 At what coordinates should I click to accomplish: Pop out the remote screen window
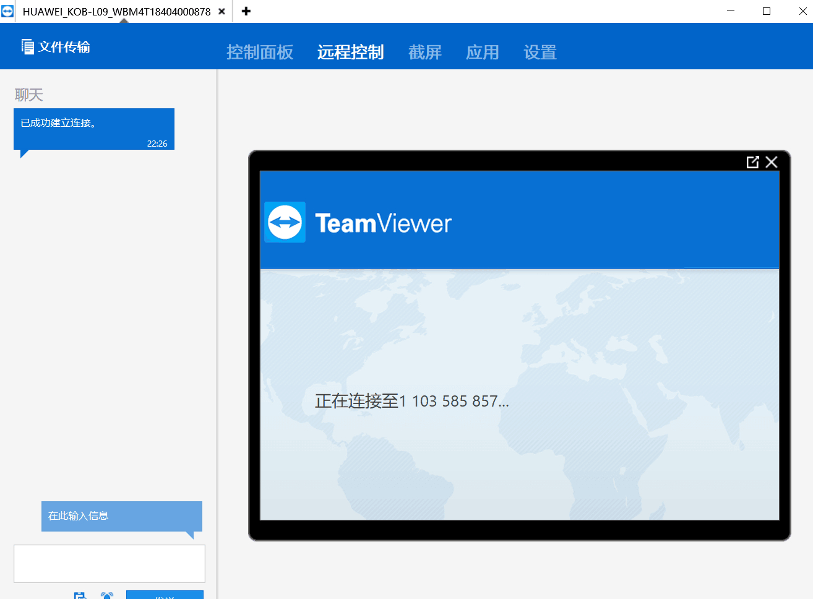click(752, 162)
